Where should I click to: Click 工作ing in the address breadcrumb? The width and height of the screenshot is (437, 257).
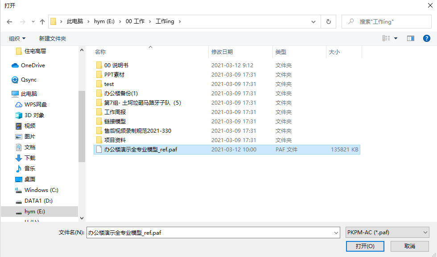click(x=165, y=21)
